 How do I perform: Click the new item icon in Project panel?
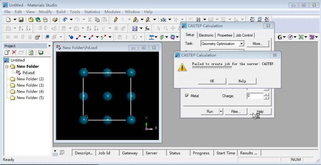7,53
